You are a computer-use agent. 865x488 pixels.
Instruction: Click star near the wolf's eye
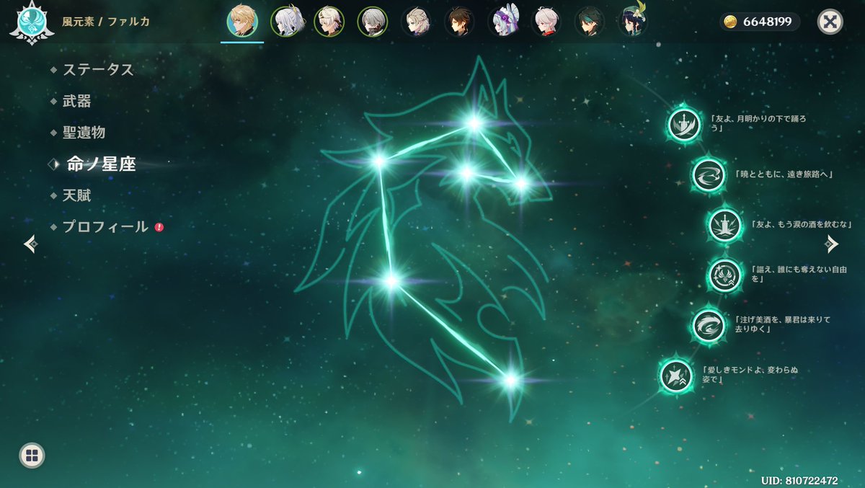[x=466, y=172]
